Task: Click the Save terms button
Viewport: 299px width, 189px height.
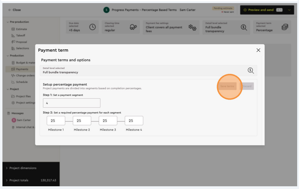Action: pos(227,86)
